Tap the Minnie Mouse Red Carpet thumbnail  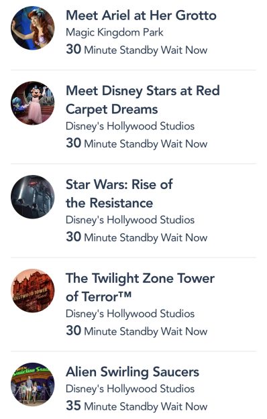pos(33,103)
